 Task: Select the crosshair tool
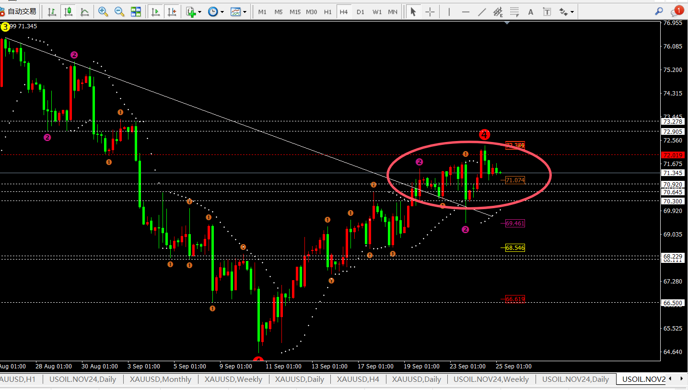[x=430, y=12]
